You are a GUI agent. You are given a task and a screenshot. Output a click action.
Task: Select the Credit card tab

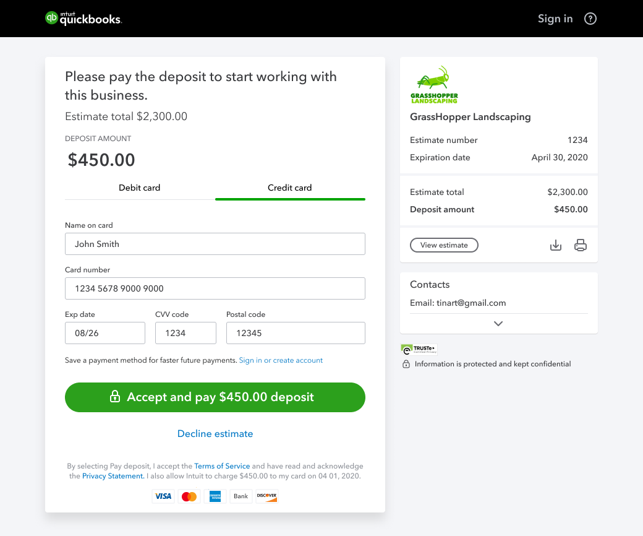[289, 188]
